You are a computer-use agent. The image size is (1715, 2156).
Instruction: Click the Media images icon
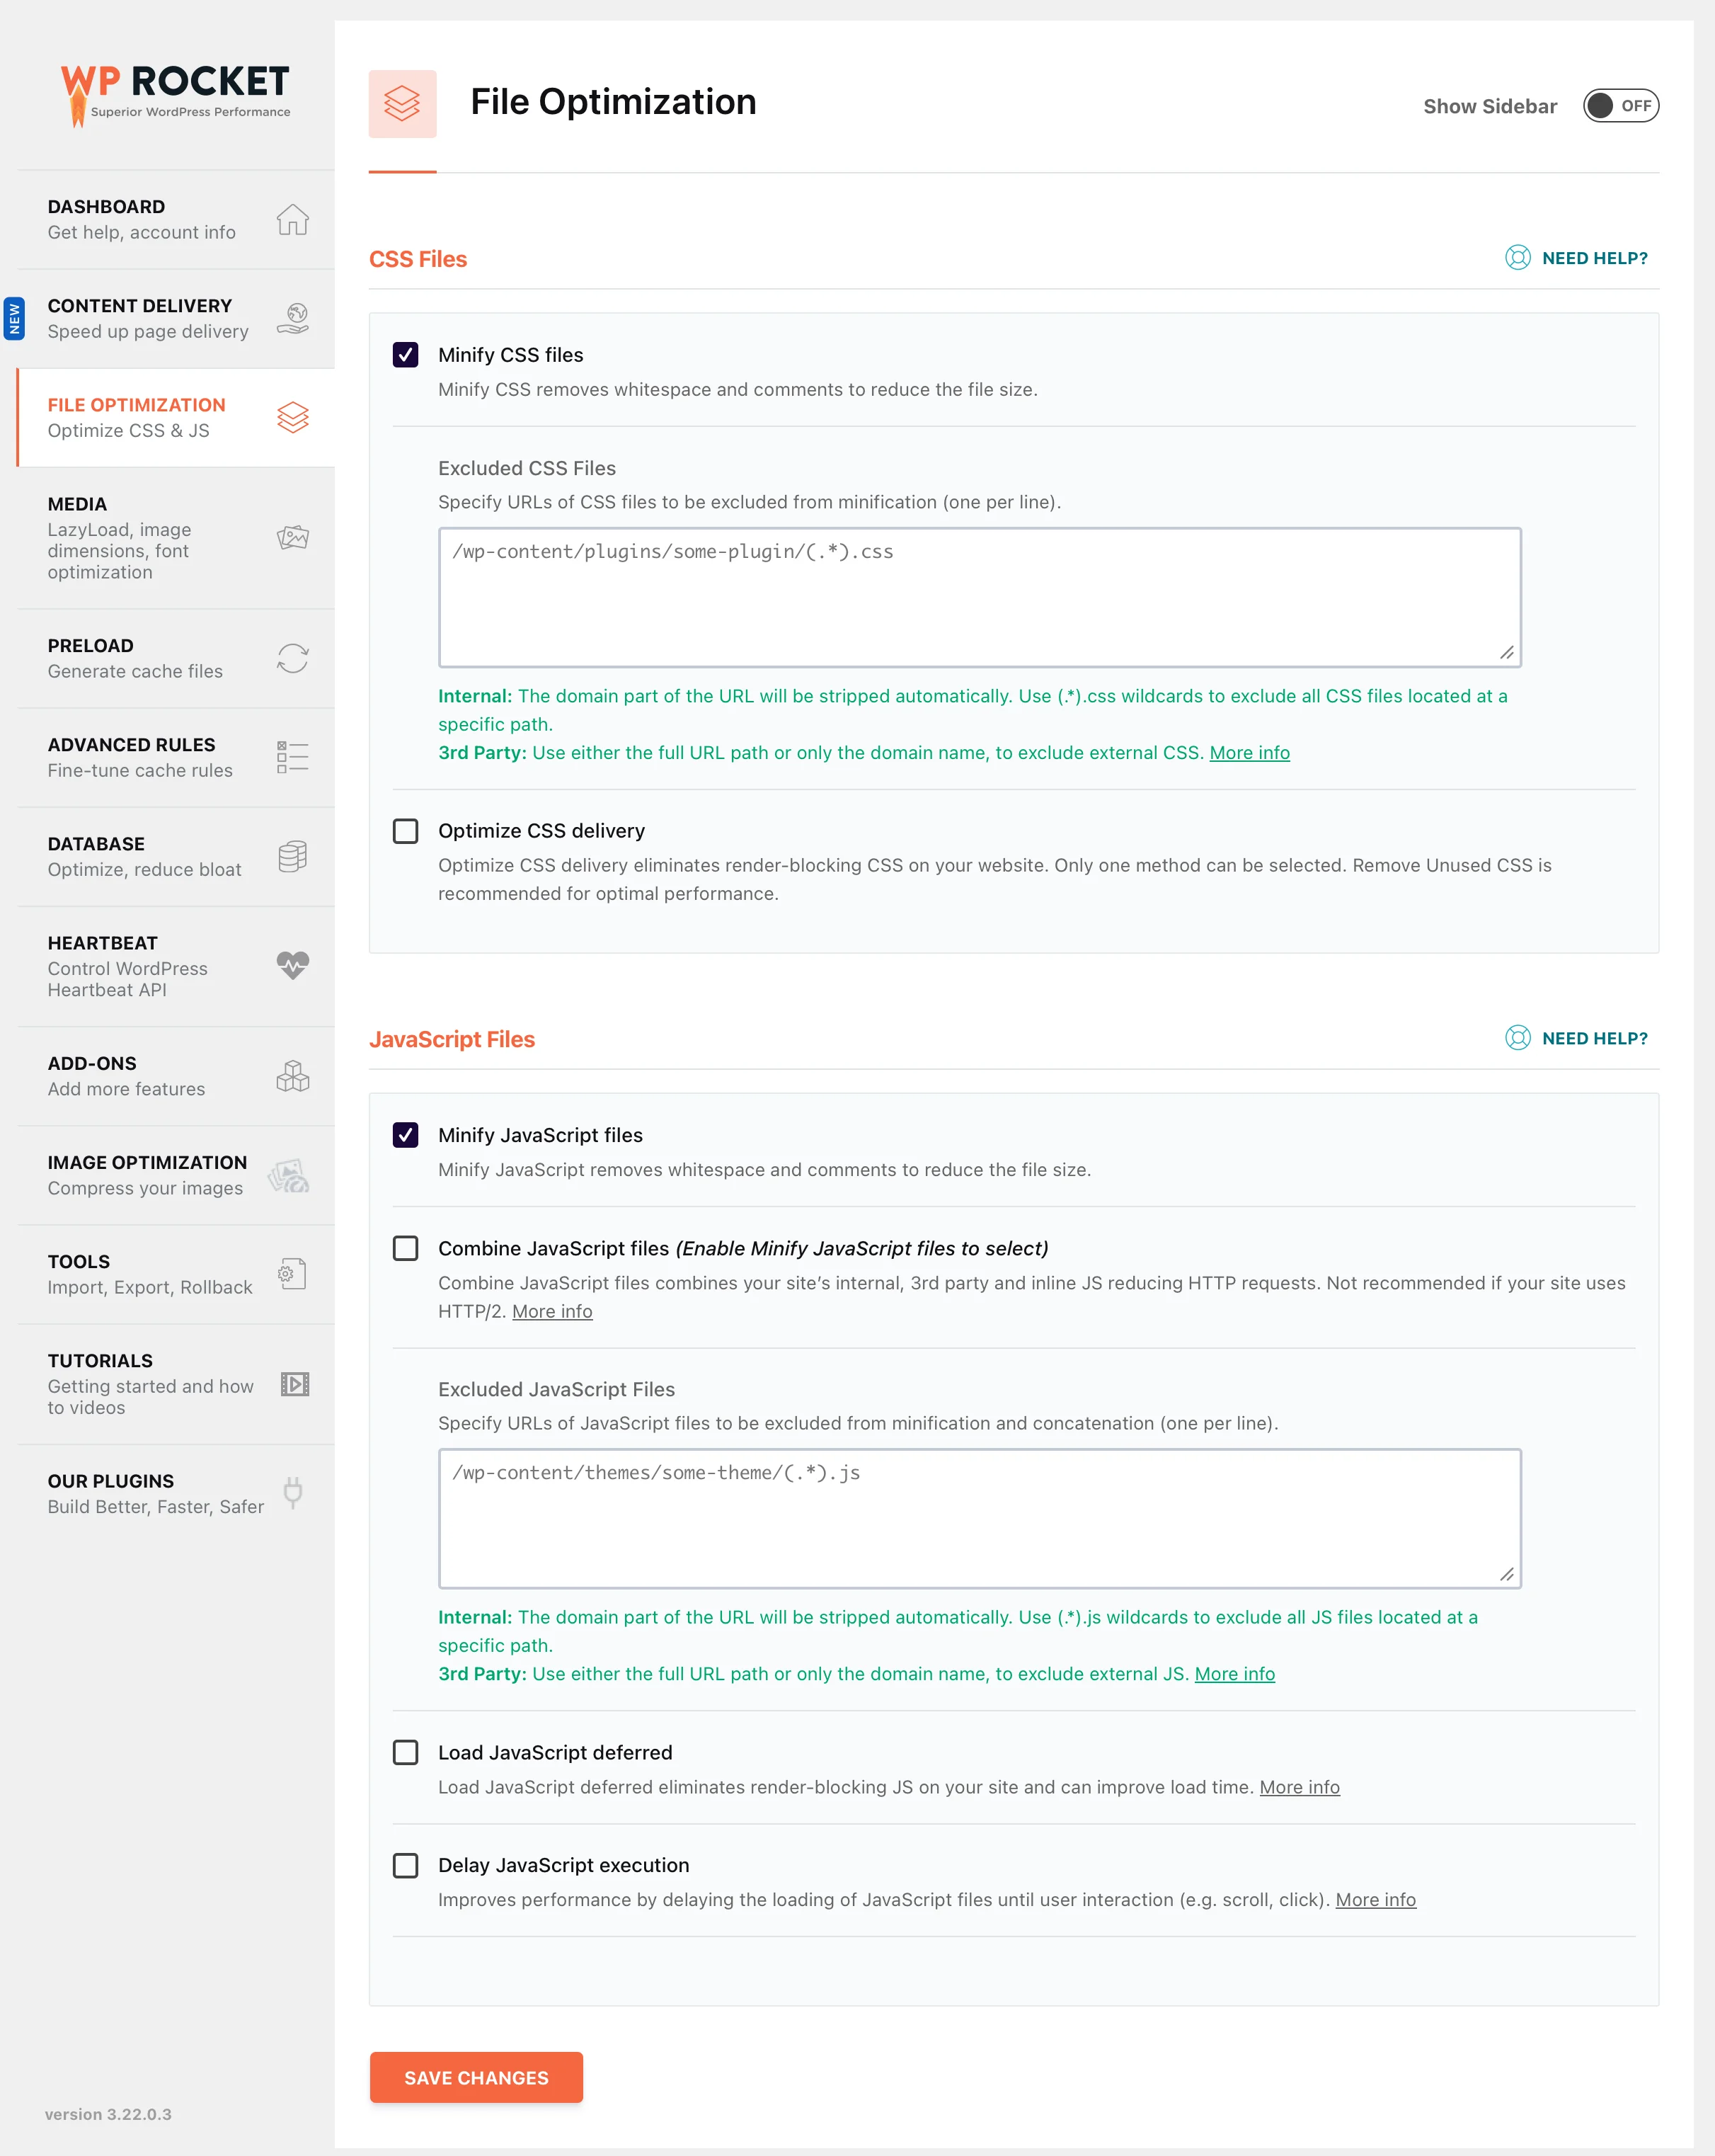(293, 537)
